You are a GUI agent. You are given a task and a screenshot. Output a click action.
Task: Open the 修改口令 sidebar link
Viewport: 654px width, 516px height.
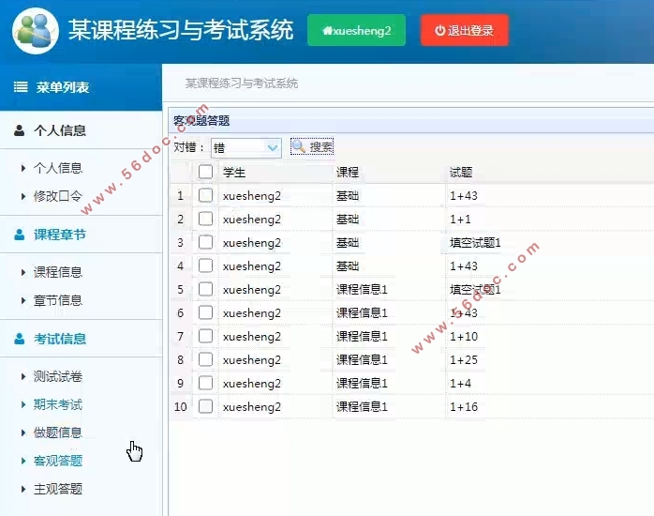[x=58, y=196]
